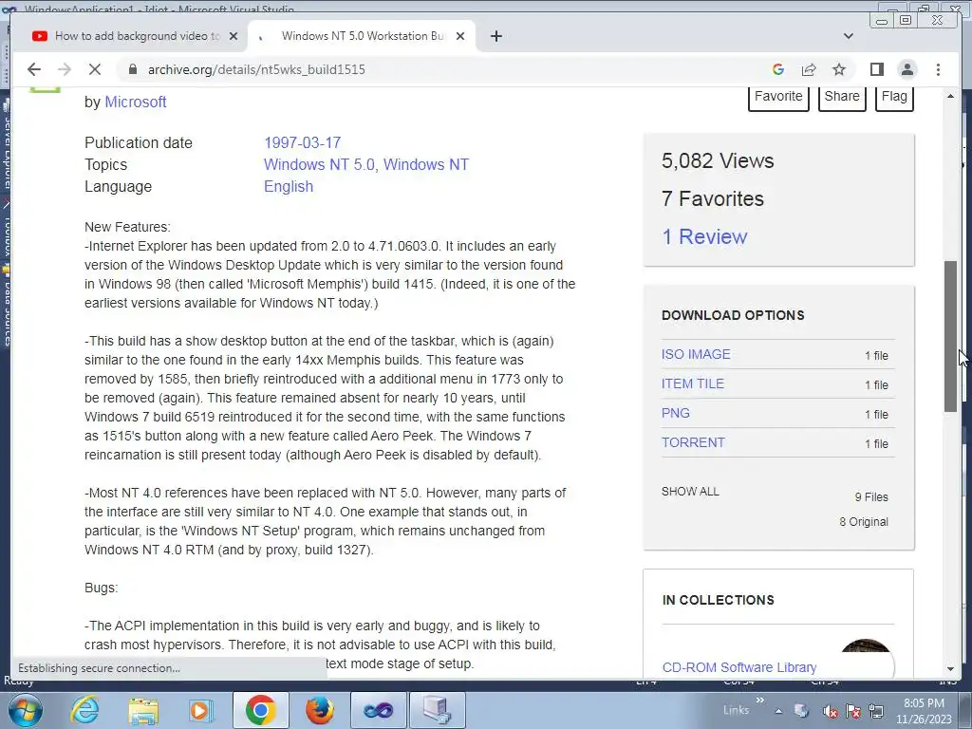Select the Windows NT 5.0 Workstation tab
The width and height of the screenshot is (972, 729).
pos(362,36)
